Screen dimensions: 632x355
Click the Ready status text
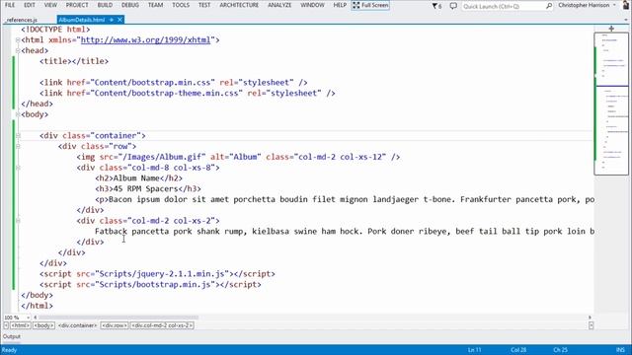[9, 350]
